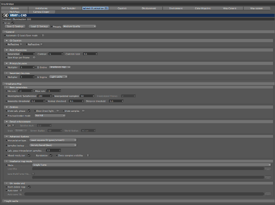Screen dimensions: 275x205
Task: Toggle Mixed resolution checkbox
Action: (x=29, y=155)
